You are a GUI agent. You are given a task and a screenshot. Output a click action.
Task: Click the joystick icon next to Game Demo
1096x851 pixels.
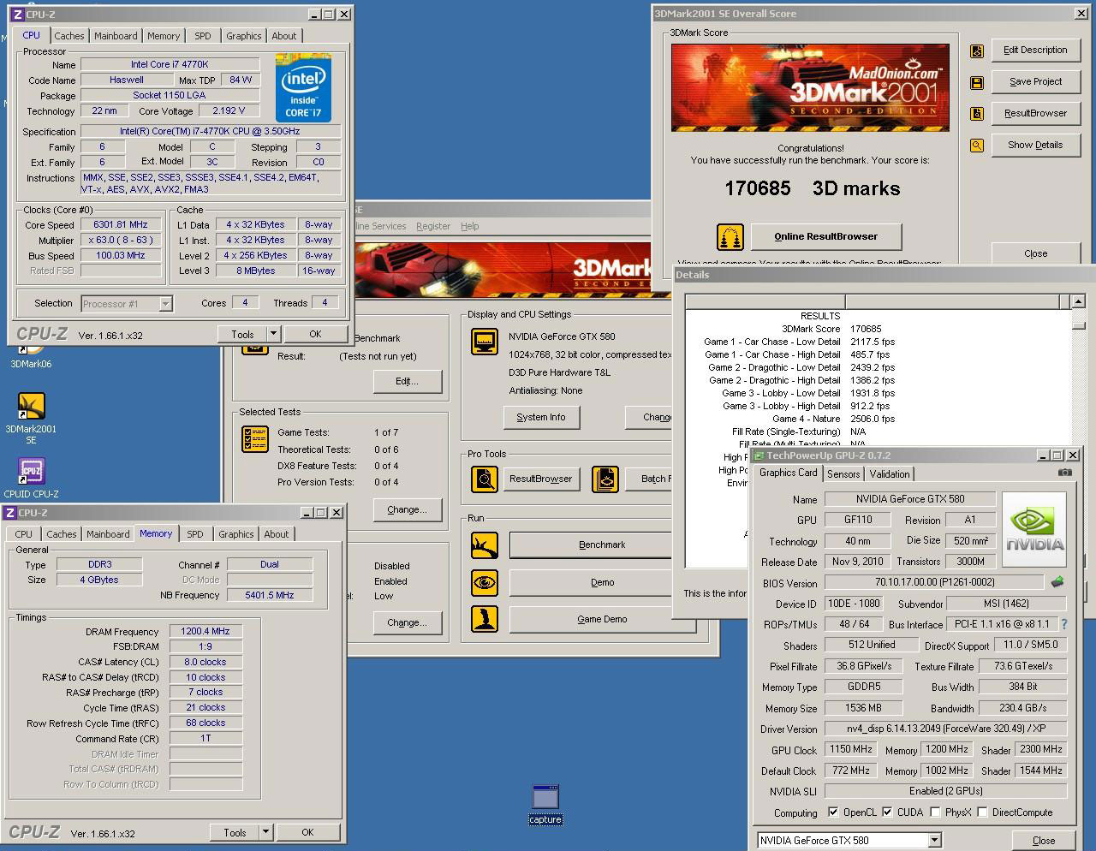(x=485, y=619)
